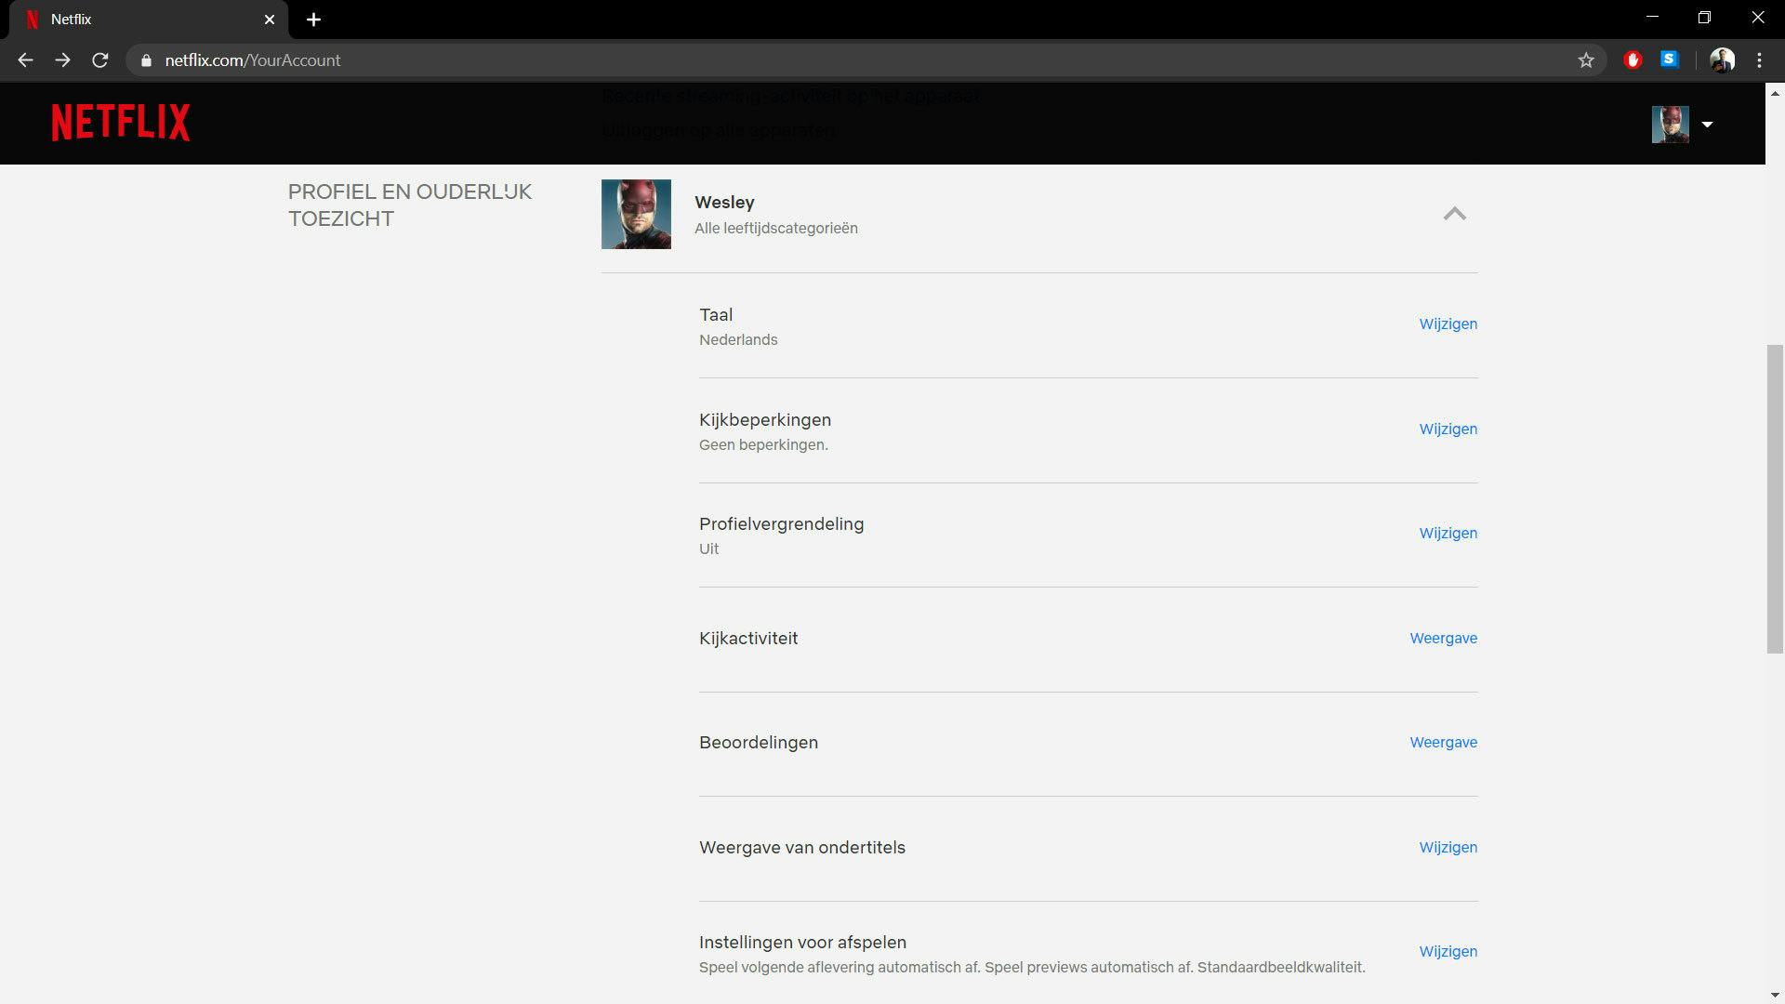
Task: Collapse the Wesley profile section
Action: click(1454, 214)
